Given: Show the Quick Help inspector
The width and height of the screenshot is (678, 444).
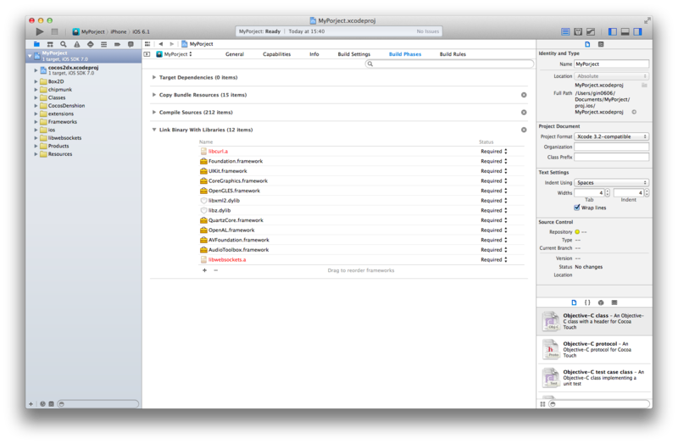Looking at the screenshot, I should (x=601, y=44).
